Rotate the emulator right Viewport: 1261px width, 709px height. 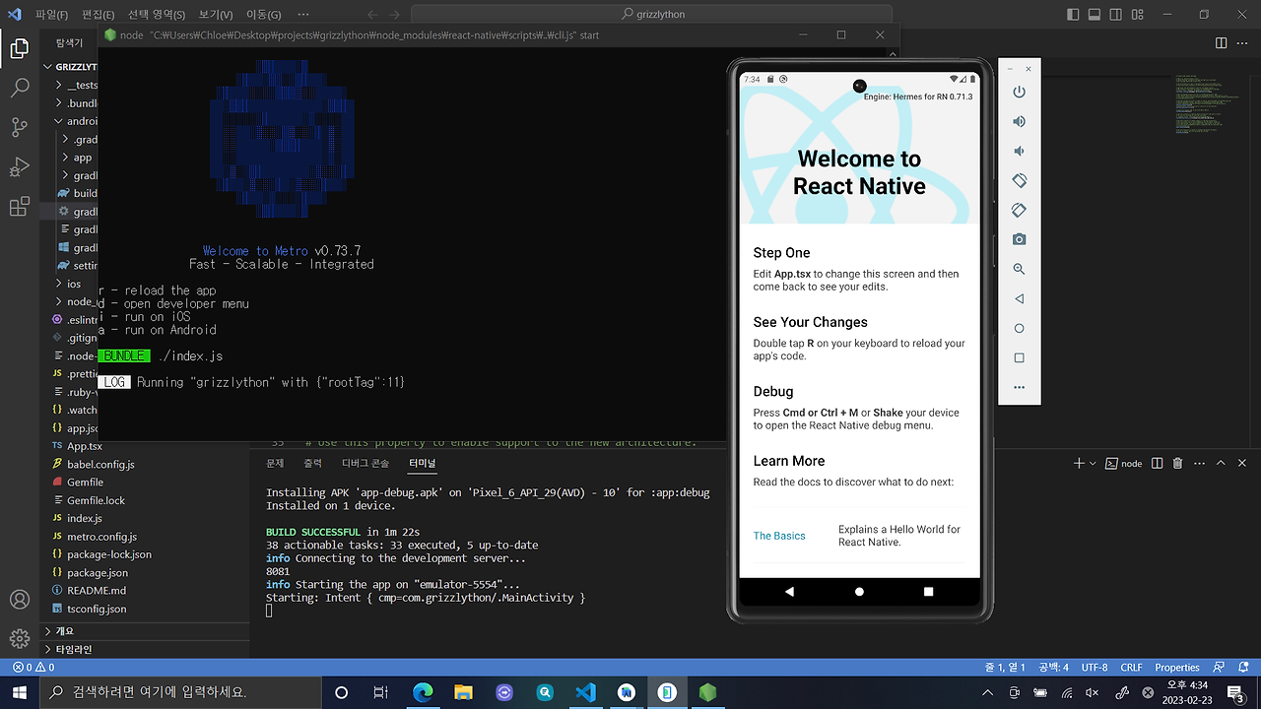[x=1019, y=210]
